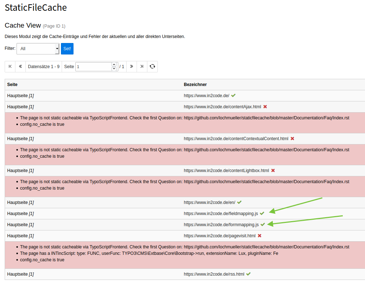Click config.no_cache is true under pagevisit.html
Viewport: 365px width, 281px height.
click(42, 260)
